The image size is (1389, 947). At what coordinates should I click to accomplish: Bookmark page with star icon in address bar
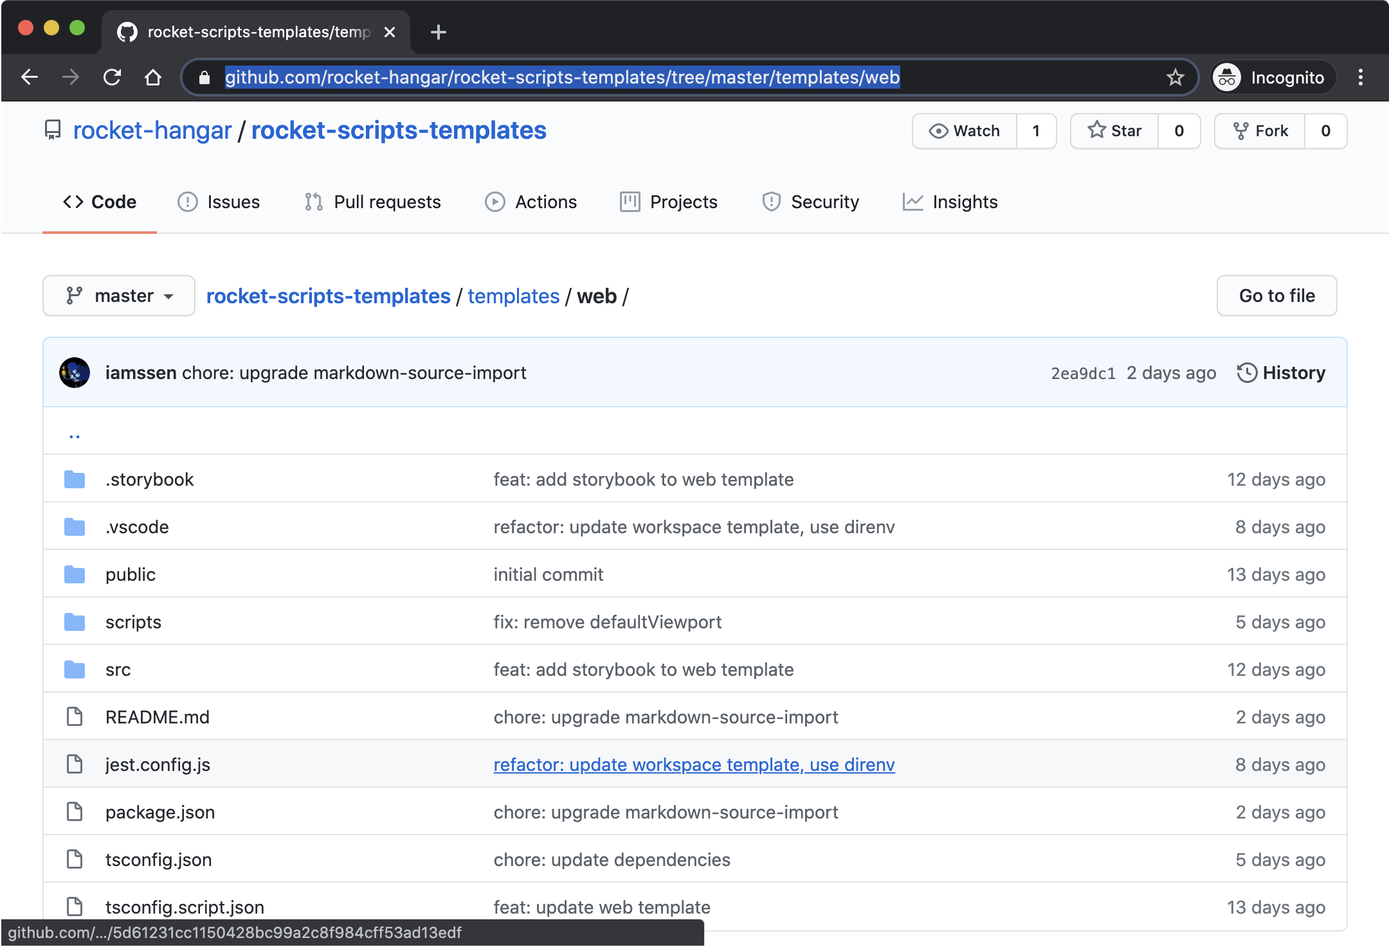coord(1175,78)
